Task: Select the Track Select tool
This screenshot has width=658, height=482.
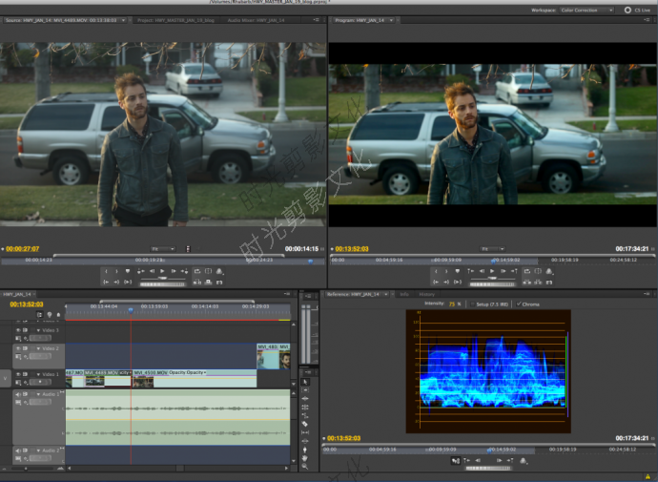Action: pos(305,390)
